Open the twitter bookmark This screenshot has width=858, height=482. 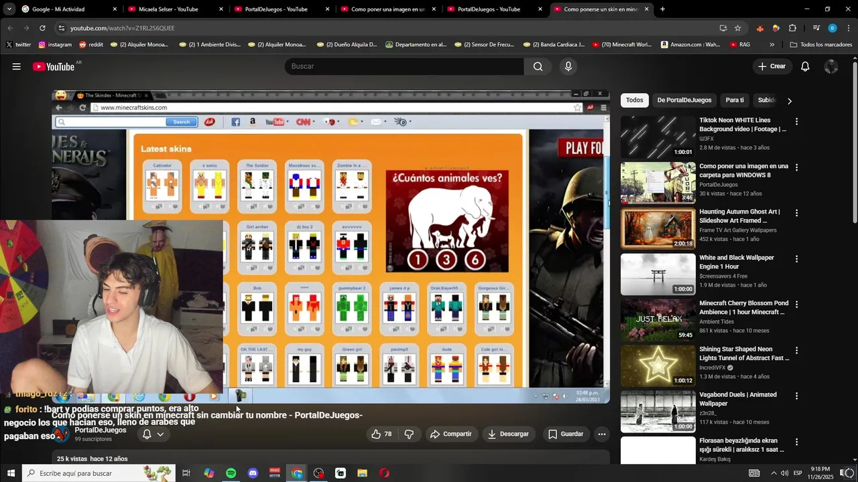pos(18,45)
